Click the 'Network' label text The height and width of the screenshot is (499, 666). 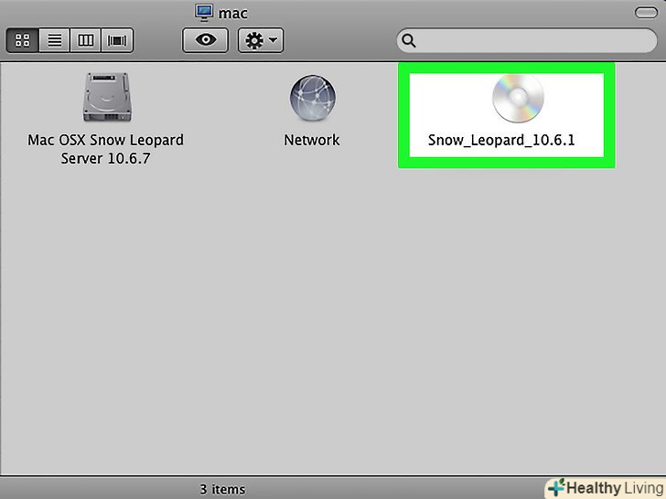tap(312, 140)
